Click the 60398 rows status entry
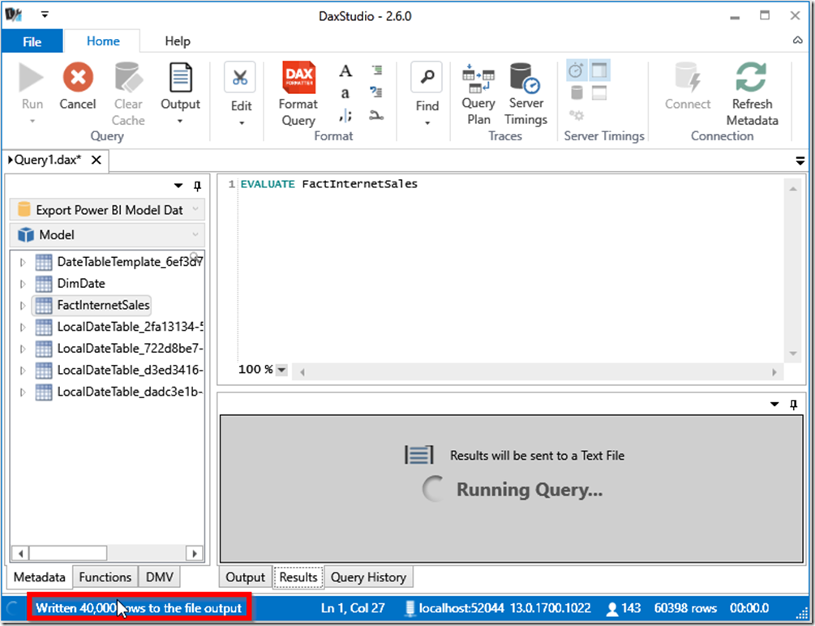The height and width of the screenshot is (626, 815). coord(685,608)
